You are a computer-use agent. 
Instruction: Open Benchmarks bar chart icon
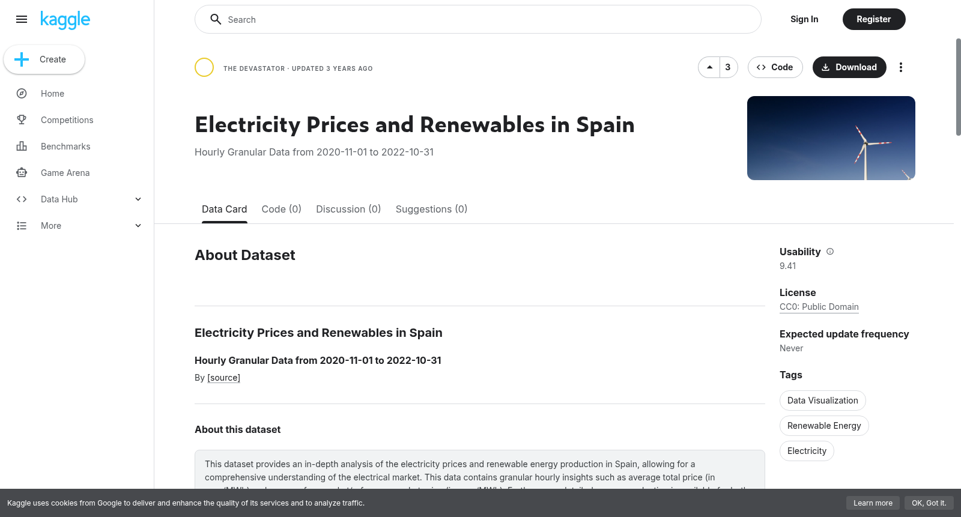[x=22, y=147]
